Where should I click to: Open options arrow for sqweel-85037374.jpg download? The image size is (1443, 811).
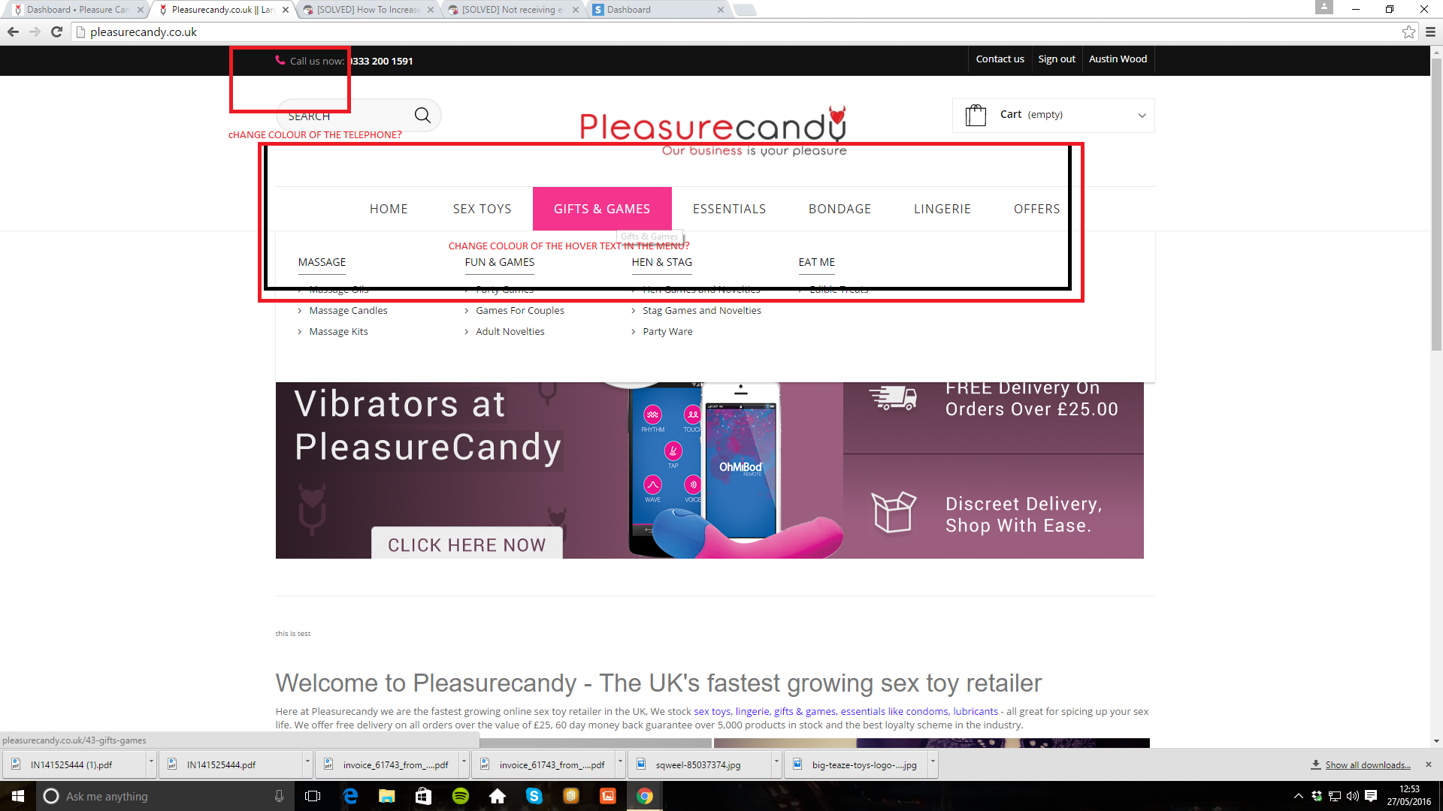[x=776, y=761]
